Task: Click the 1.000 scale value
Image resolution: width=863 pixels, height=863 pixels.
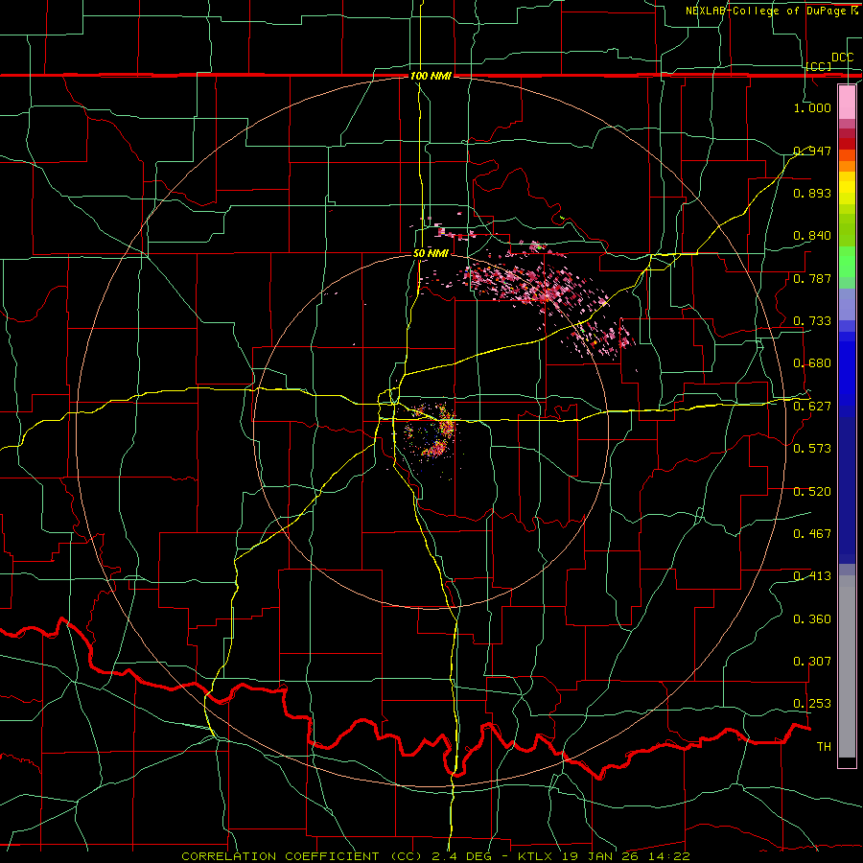Action: [x=812, y=107]
